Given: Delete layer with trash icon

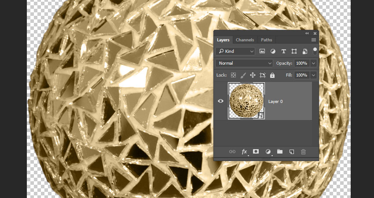Looking at the screenshot, I should coord(303,152).
